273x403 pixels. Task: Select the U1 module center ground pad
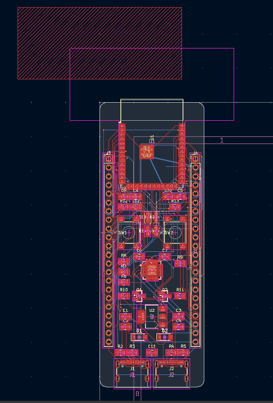147,152
